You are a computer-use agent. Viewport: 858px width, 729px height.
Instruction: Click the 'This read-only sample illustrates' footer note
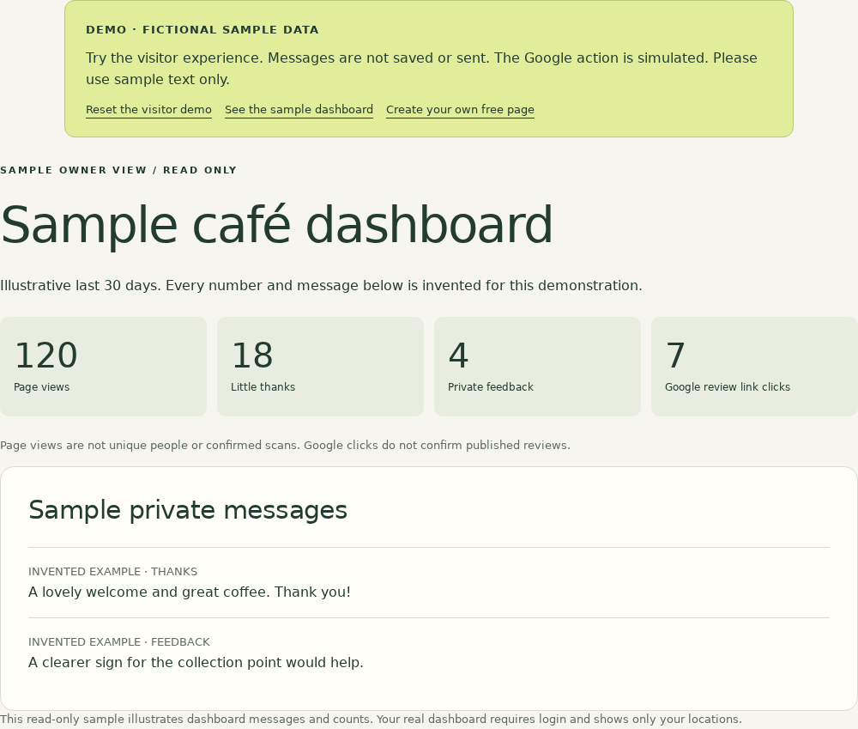pyautogui.click(x=371, y=720)
